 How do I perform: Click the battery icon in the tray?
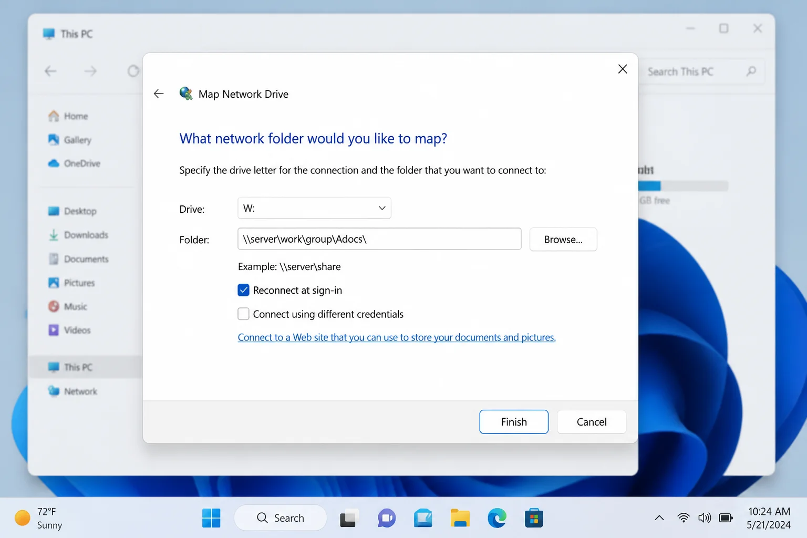[726, 518]
